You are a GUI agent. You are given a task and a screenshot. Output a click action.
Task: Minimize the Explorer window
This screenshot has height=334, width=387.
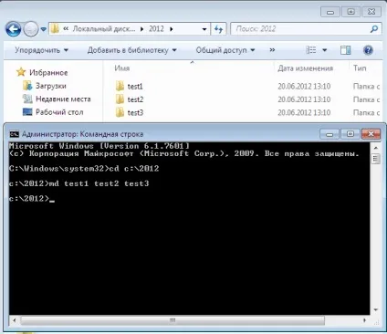click(x=330, y=12)
